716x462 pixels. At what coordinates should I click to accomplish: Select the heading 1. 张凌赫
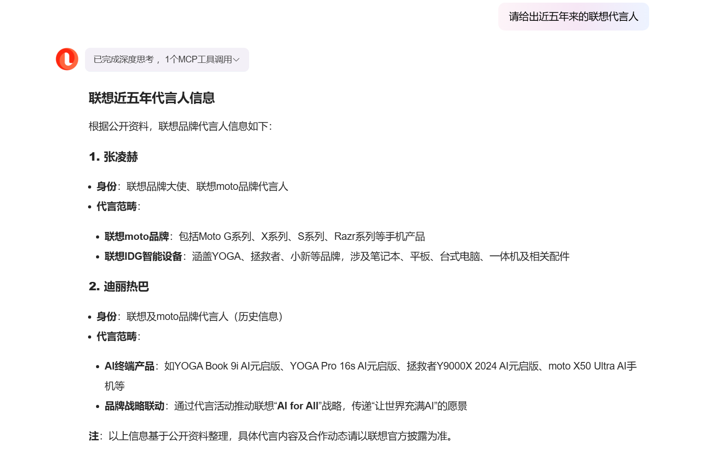(114, 157)
